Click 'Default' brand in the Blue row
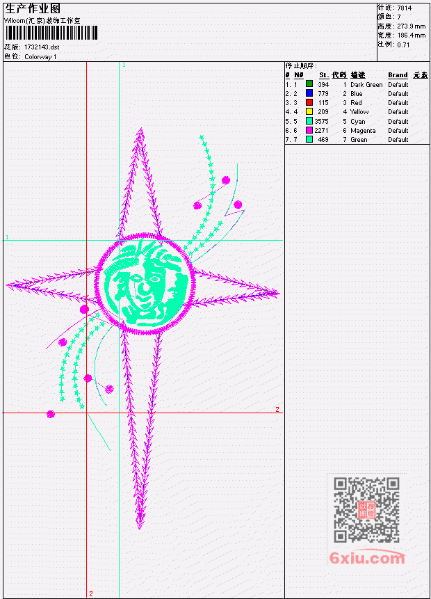This screenshot has height=599, width=431. pos(398,94)
